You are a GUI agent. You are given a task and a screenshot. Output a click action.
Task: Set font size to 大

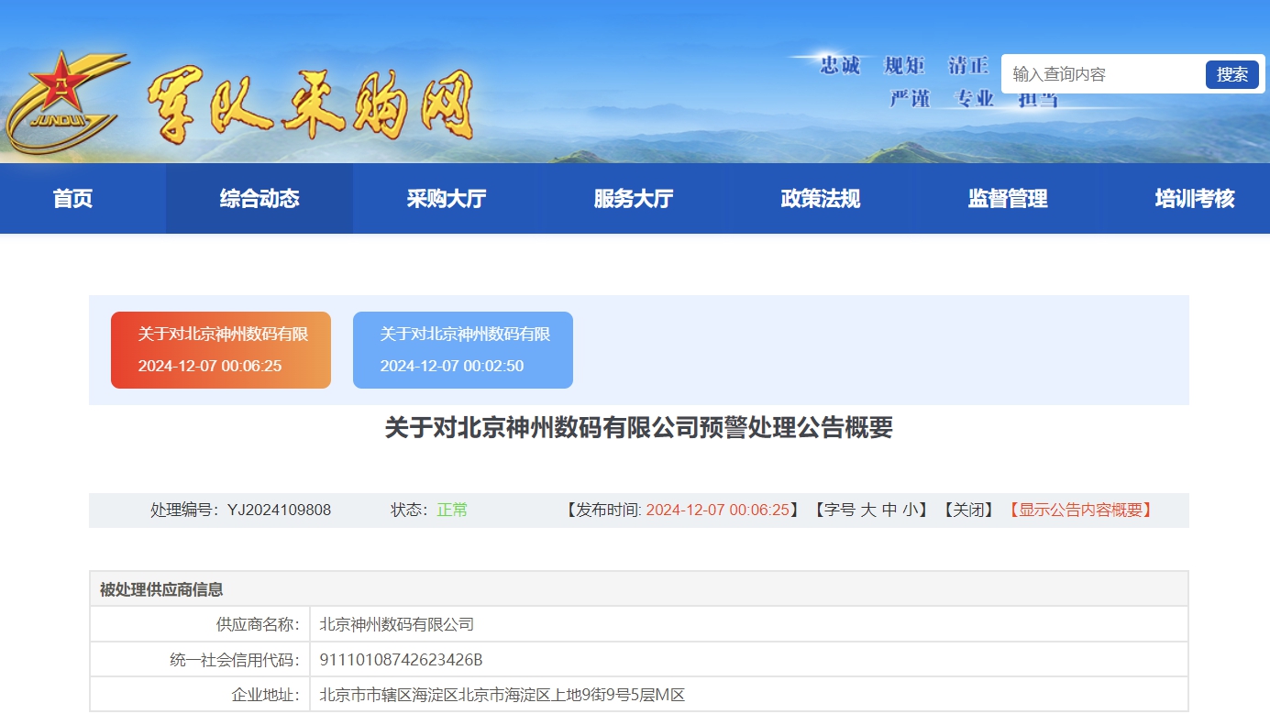[x=867, y=511]
